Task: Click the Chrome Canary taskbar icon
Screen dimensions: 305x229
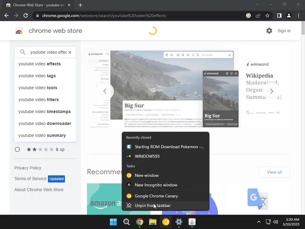Action: point(166,222)
